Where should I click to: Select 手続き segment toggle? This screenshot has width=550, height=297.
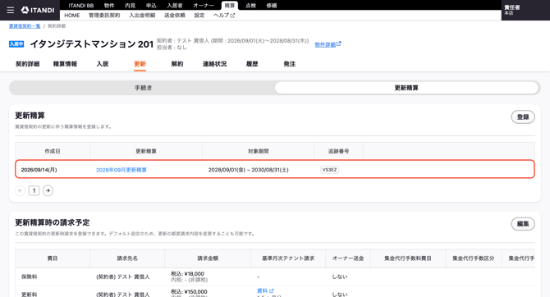coord(143,88)
